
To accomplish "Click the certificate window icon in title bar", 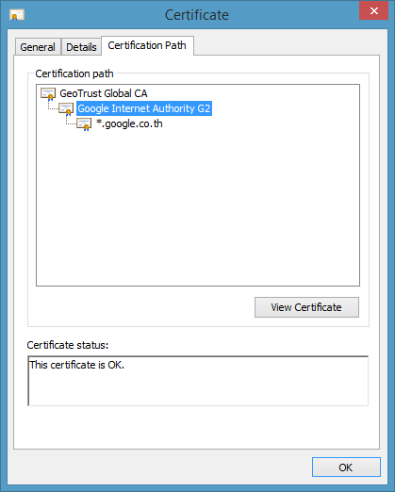I will pos(17,15).
